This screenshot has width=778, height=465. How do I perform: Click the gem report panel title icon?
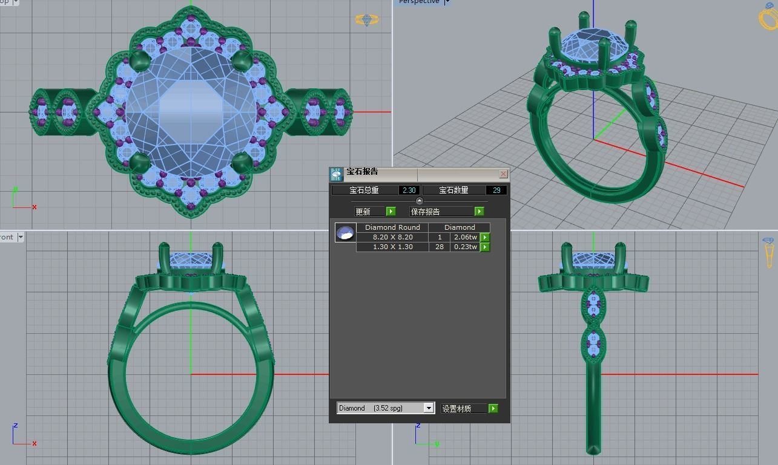[x=336, y=175]
